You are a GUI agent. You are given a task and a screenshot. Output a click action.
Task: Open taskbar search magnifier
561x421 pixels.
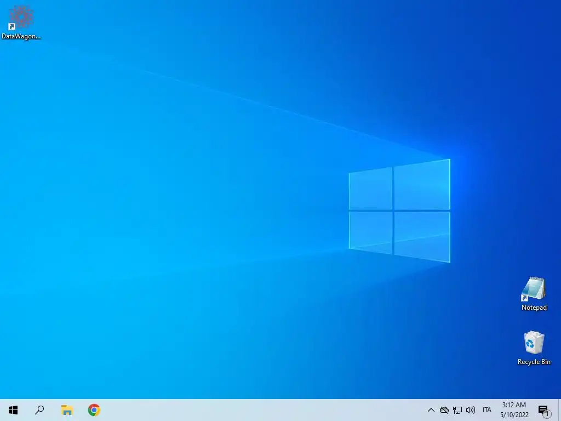point(39,410)
